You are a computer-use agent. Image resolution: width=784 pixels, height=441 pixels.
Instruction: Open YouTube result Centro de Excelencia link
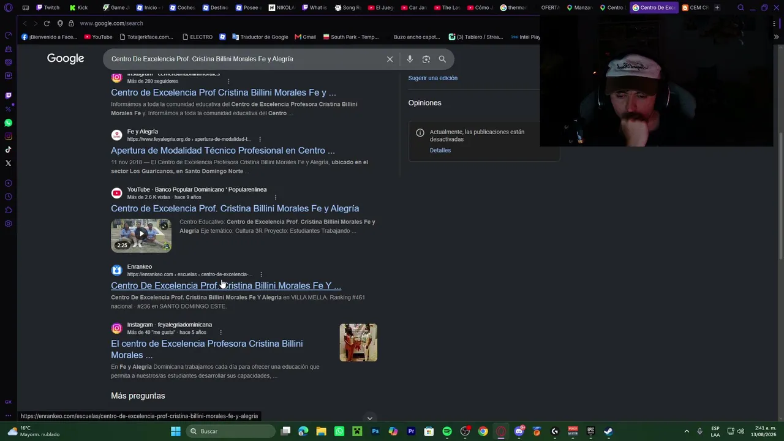click(235, 208)
